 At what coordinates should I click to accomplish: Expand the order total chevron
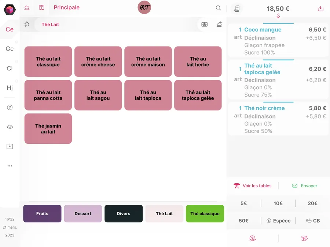click(278, 16)
